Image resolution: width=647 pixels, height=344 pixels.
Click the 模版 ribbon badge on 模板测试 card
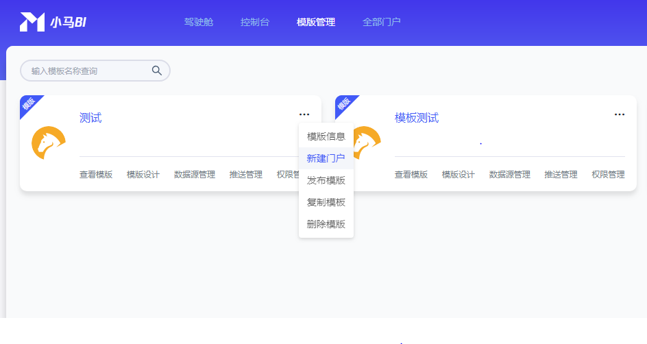344,104
